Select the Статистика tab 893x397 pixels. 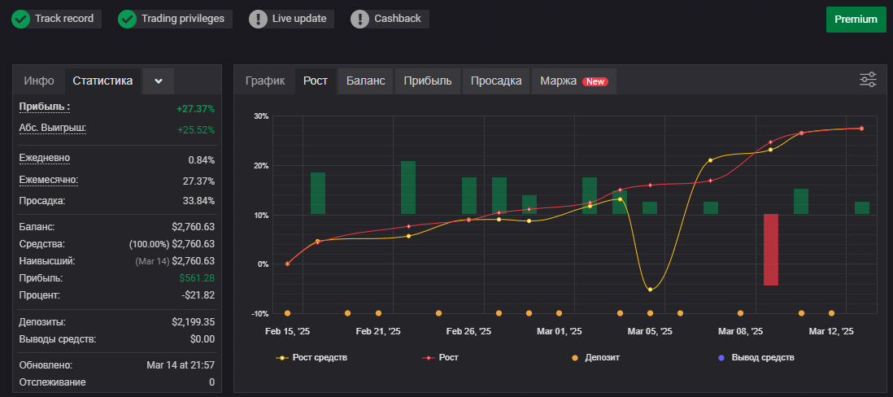(x=102, y=81)
